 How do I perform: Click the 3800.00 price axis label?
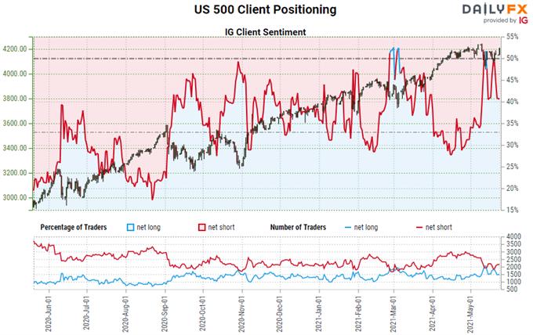pos(15,99)
